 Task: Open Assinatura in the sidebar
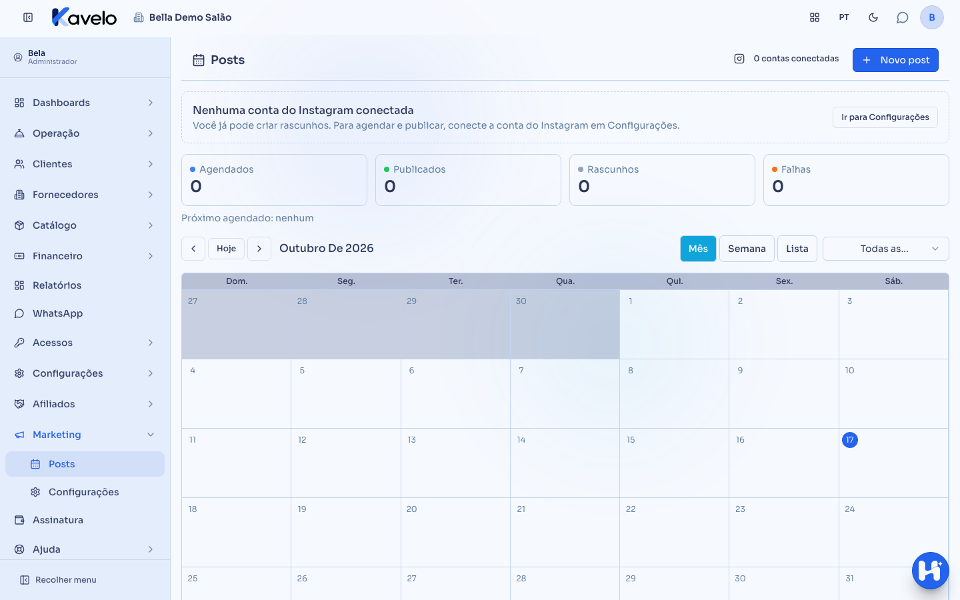[x=85, y=520]
